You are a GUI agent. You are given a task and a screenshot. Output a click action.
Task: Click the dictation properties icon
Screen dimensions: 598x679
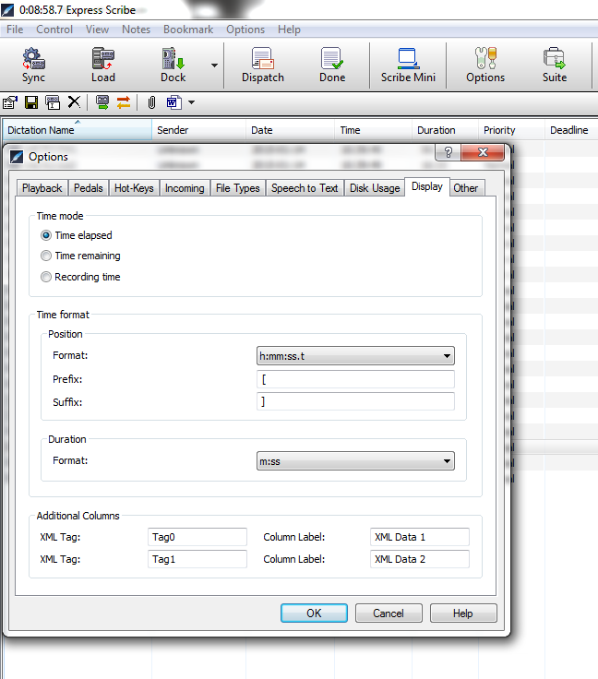(10, 102)
